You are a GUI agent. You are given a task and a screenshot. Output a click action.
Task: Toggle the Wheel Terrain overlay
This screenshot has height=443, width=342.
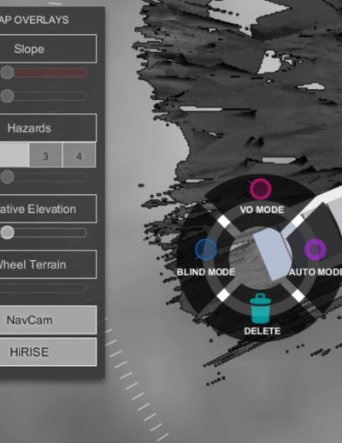click(x=48, y=264)
